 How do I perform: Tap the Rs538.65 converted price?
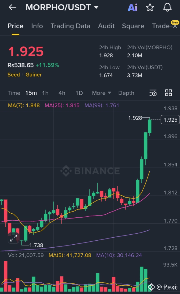(21, 65)
